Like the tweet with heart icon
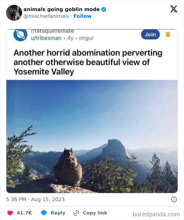Image resolution: width=184 pixels, height=220 pixels. pos(10,213)
